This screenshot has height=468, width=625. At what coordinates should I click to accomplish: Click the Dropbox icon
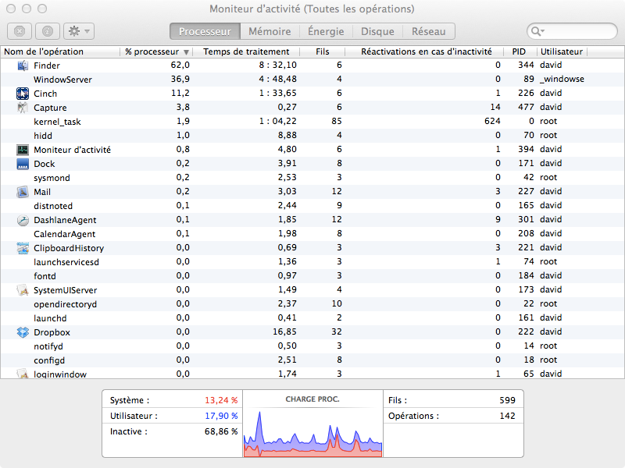pyautogui.click(x=23, y=332)
